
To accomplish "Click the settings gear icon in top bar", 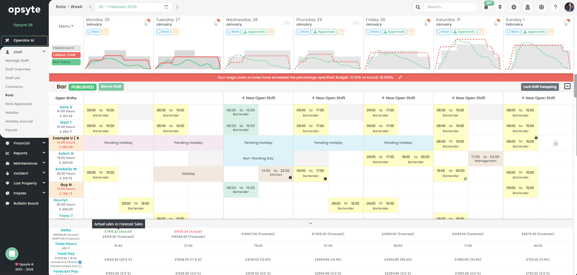I will 514,7.
